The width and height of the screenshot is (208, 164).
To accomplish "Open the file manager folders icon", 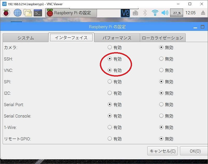I will [28, 13].
